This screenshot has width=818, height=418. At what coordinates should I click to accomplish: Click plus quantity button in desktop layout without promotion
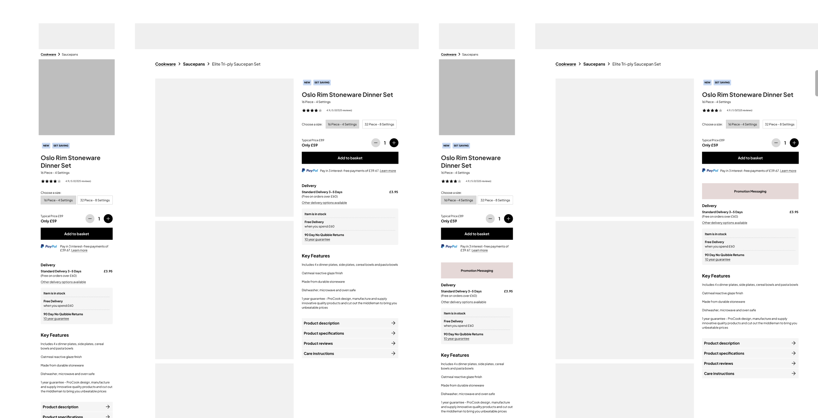(x=394, y=143)
